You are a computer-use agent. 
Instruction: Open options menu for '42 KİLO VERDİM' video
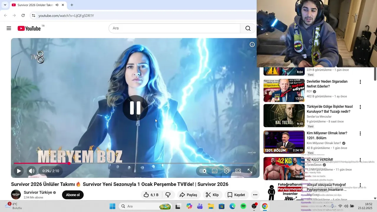360,160
